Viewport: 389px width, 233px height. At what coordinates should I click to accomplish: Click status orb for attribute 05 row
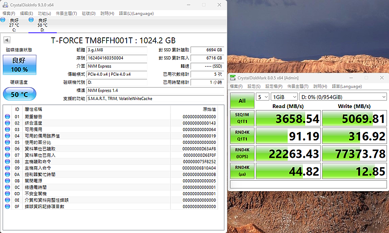7,142
